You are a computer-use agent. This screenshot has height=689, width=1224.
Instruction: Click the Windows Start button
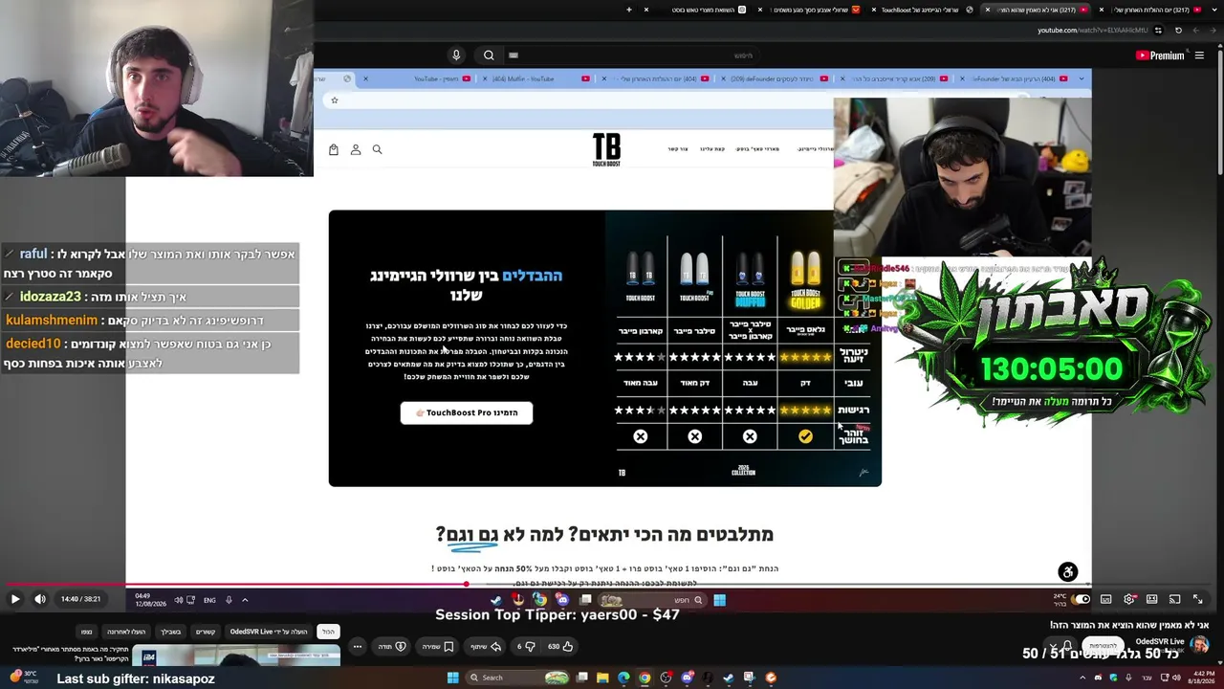click(x=452, y=678)
